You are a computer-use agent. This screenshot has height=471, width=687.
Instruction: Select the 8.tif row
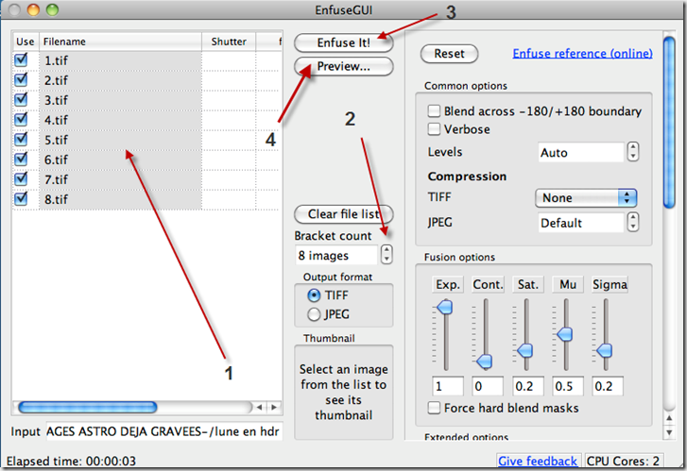146,199
